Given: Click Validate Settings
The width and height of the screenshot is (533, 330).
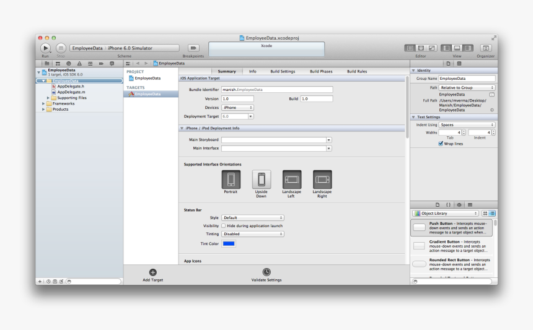Looking at the screenshot, I should [266, 276].
